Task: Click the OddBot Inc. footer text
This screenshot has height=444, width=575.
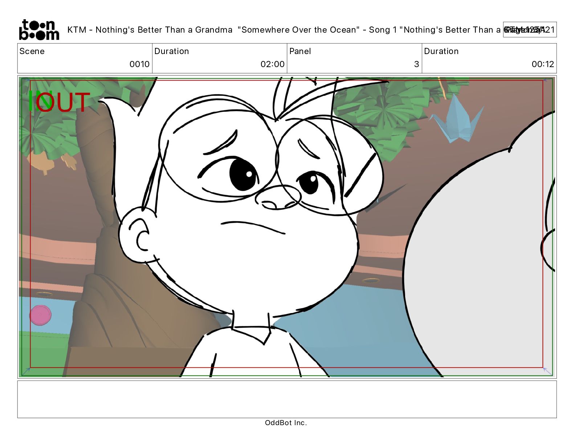Action: pyautogui.click(x=286, y=423)
